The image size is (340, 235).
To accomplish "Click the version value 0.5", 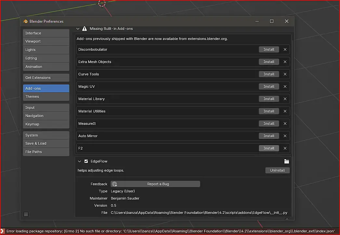I will coord(113,205).
